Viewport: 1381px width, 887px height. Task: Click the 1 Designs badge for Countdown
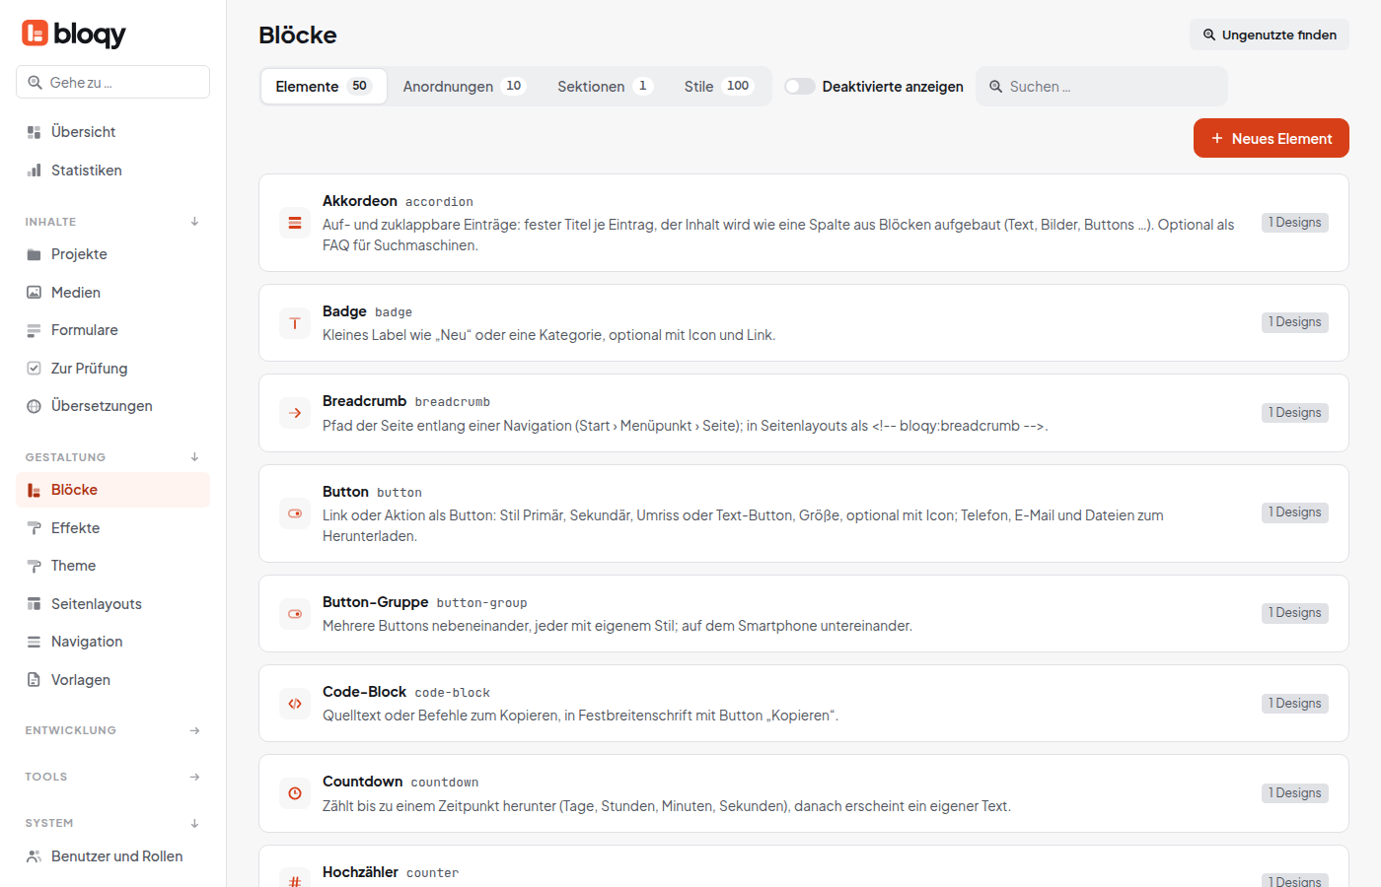(x=1295, y=793)
